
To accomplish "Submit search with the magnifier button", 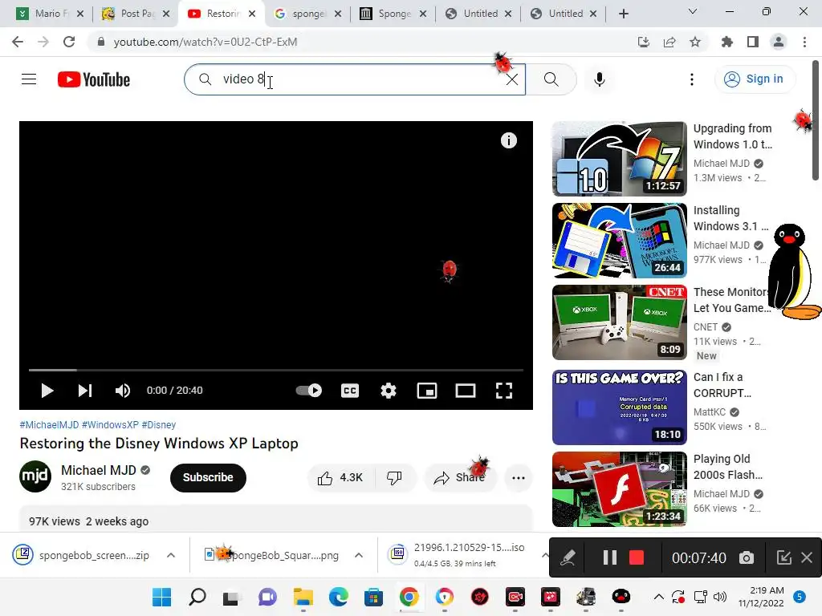I will click(x=551, y=79).
